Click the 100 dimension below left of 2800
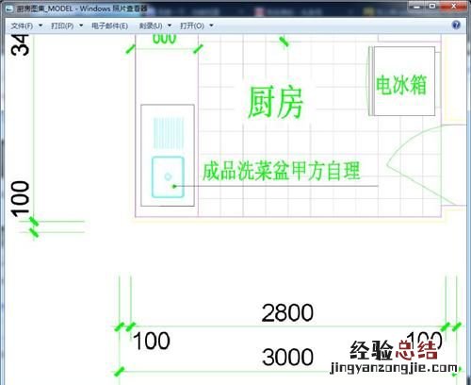This screenshot has height=385, width=471. 152,341
